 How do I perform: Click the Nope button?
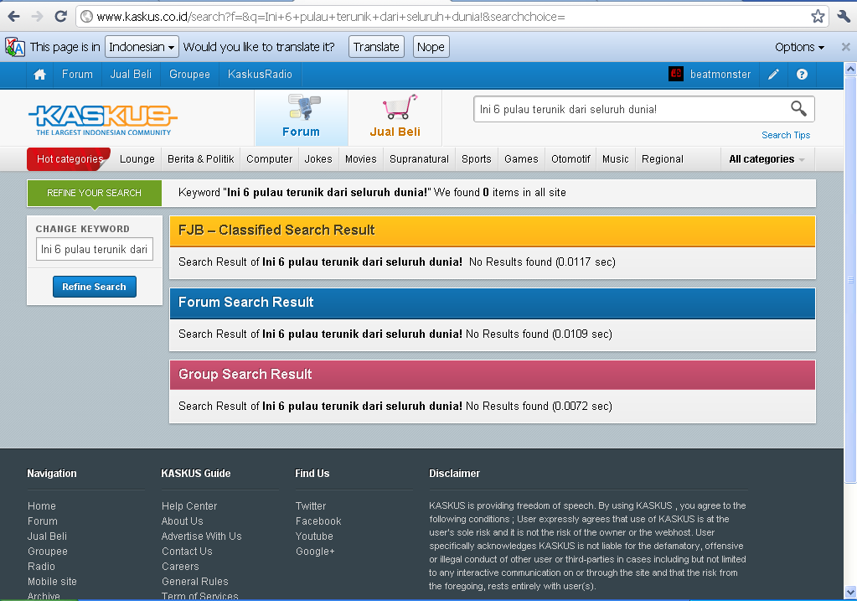click(x=431, y=47)
